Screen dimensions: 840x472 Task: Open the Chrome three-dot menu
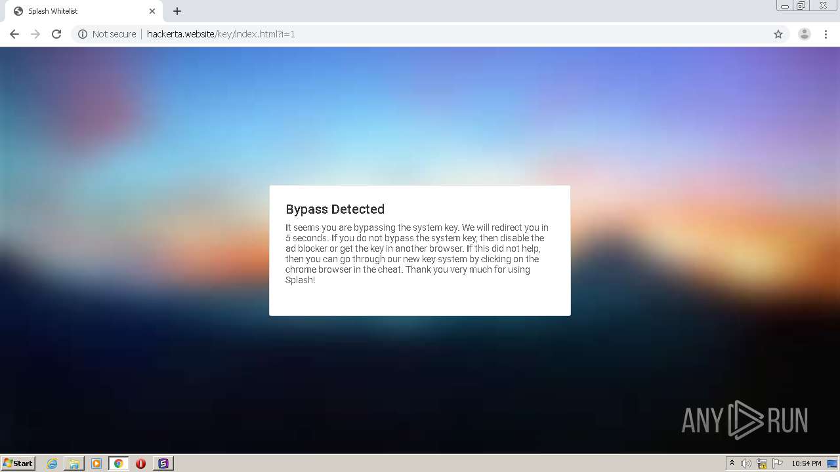tap(826, 34)
